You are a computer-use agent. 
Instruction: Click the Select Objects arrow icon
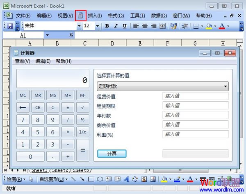pos(31,179)
